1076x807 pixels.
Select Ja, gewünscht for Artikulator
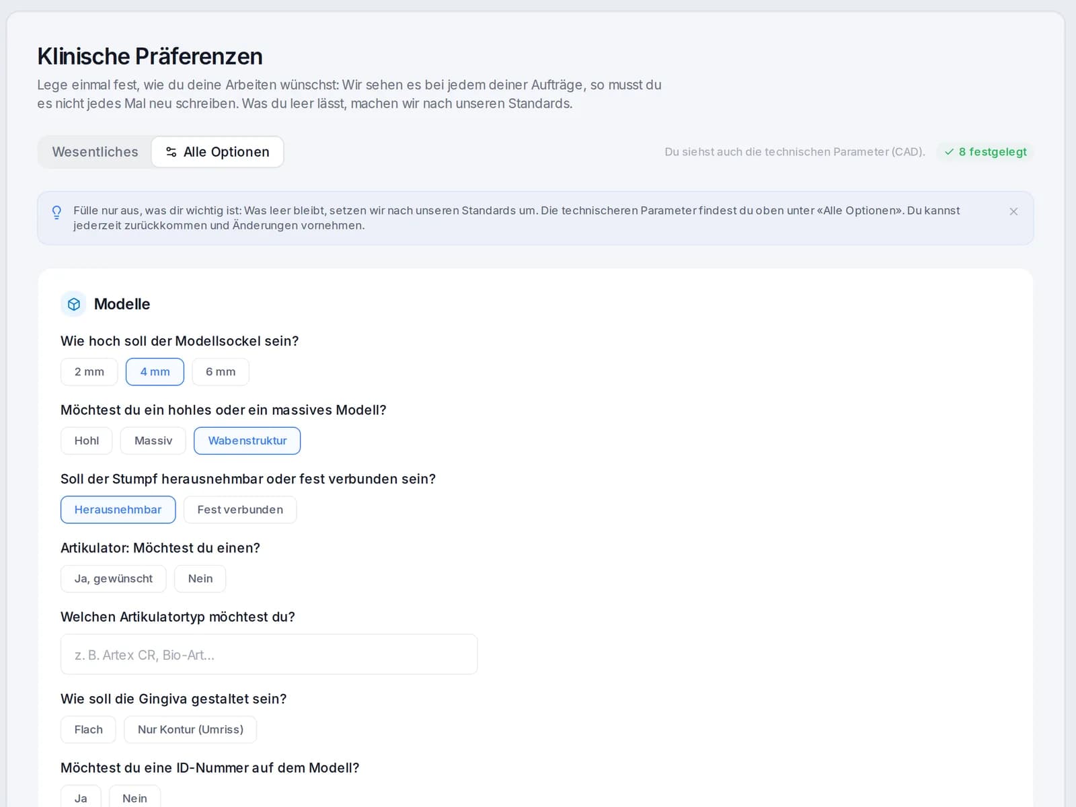point(114,578)
